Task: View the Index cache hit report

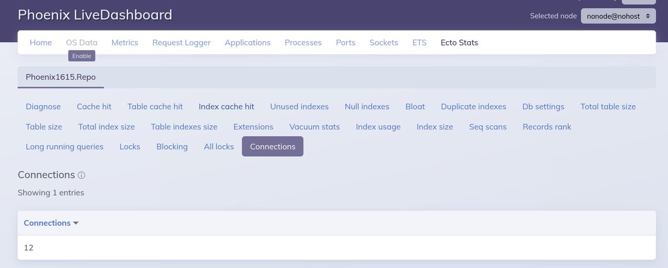Action: pyautogui.click(x=227, y=106)
